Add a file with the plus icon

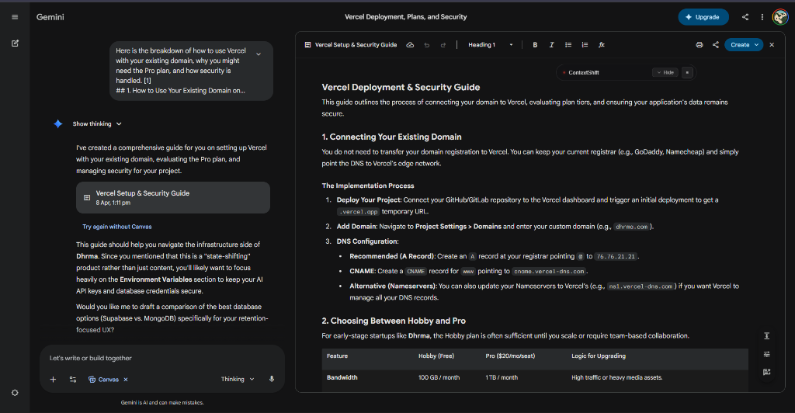53,379
